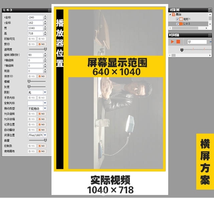Click the orange stop button in timeline
This screenshot has width=214, height=198.
tap(178, 42)
